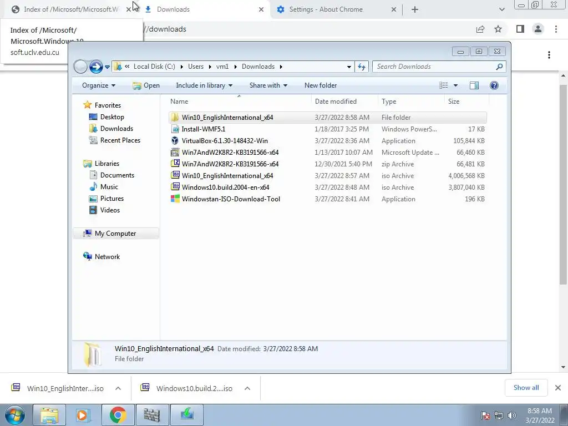Open Desktop in the navigation pane
Image resolution: width=568 pixels, height=426 pixels.
[x=112, y=117]
